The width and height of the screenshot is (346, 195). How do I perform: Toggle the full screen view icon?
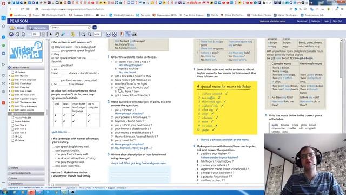[x=115, y=34]
